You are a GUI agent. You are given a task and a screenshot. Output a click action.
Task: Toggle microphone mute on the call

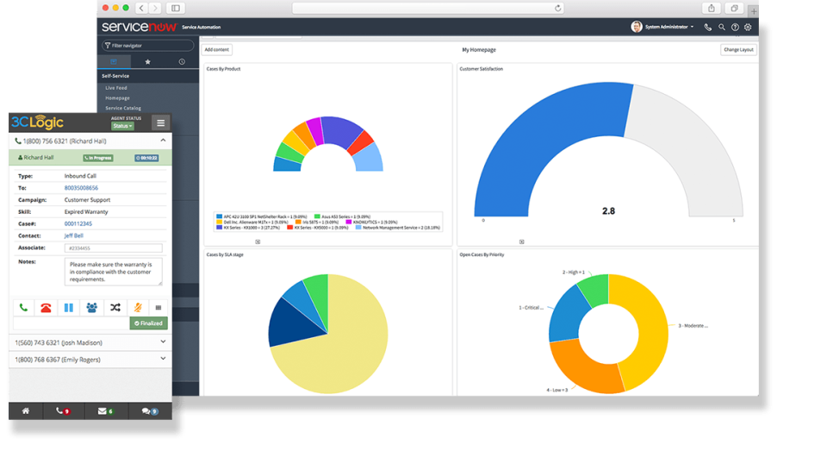[x=136, y=307]
